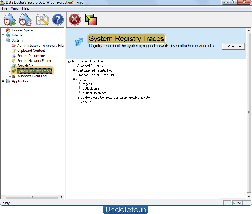Click up arrow of right vertical scrollbar
The image size is (252, 214).
(249, 30)
